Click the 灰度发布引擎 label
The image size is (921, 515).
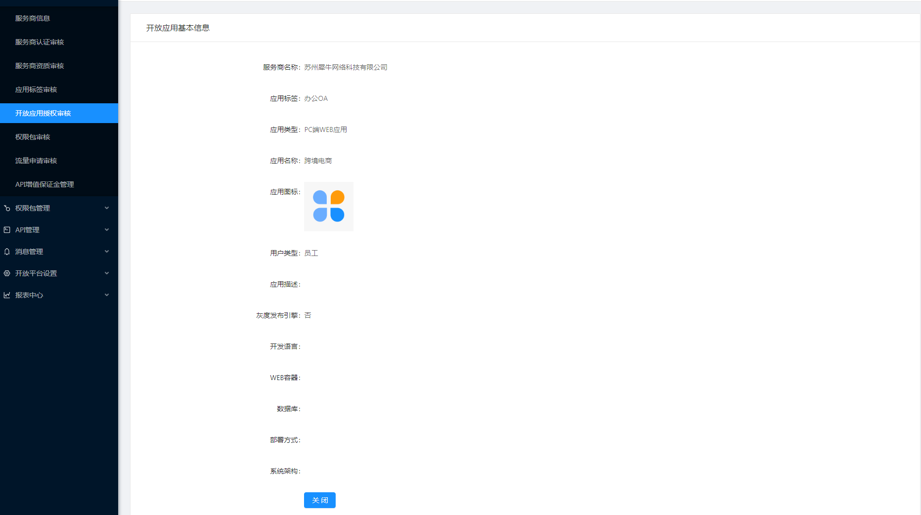pyautogui.click(x=278, y=315)
